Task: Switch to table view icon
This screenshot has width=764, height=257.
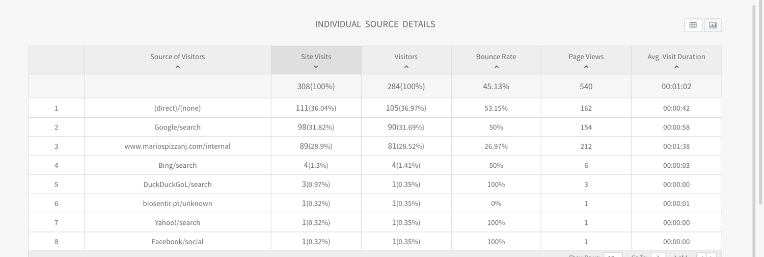Action: click(693, 25)
